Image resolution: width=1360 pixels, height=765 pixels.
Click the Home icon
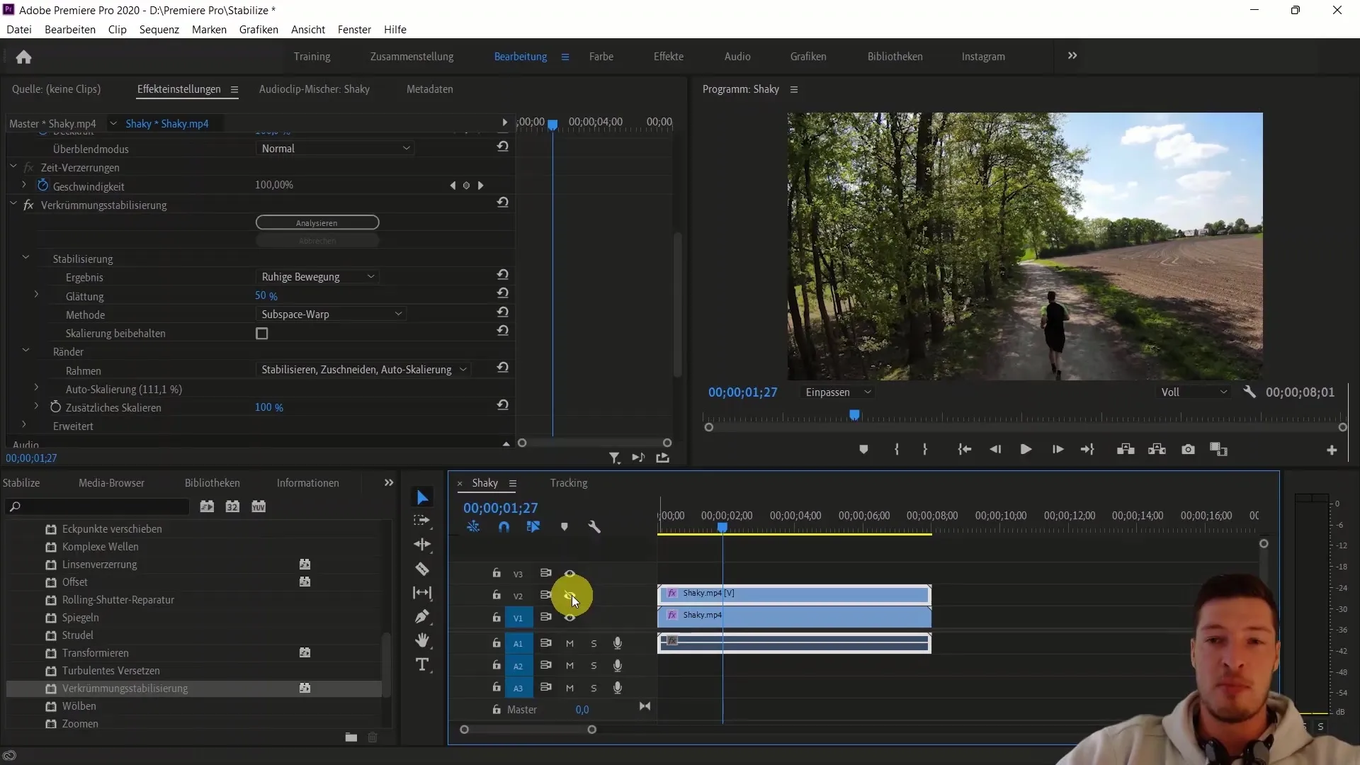point(23,57)
